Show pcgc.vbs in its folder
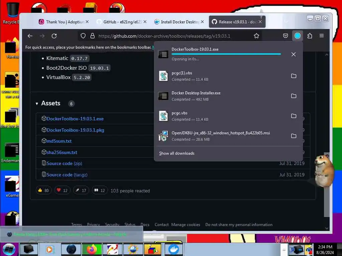The width and height of the screenshot is (342, 256). click(x=294, y=116)
